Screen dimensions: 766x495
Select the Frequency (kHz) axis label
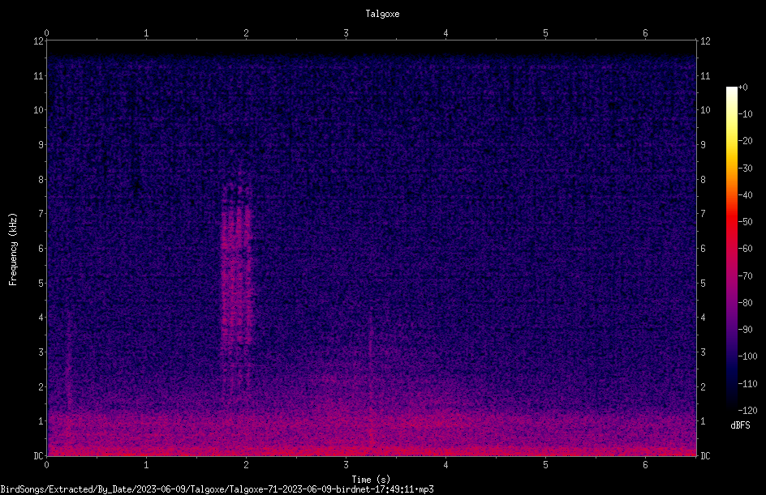click(13, 250)
